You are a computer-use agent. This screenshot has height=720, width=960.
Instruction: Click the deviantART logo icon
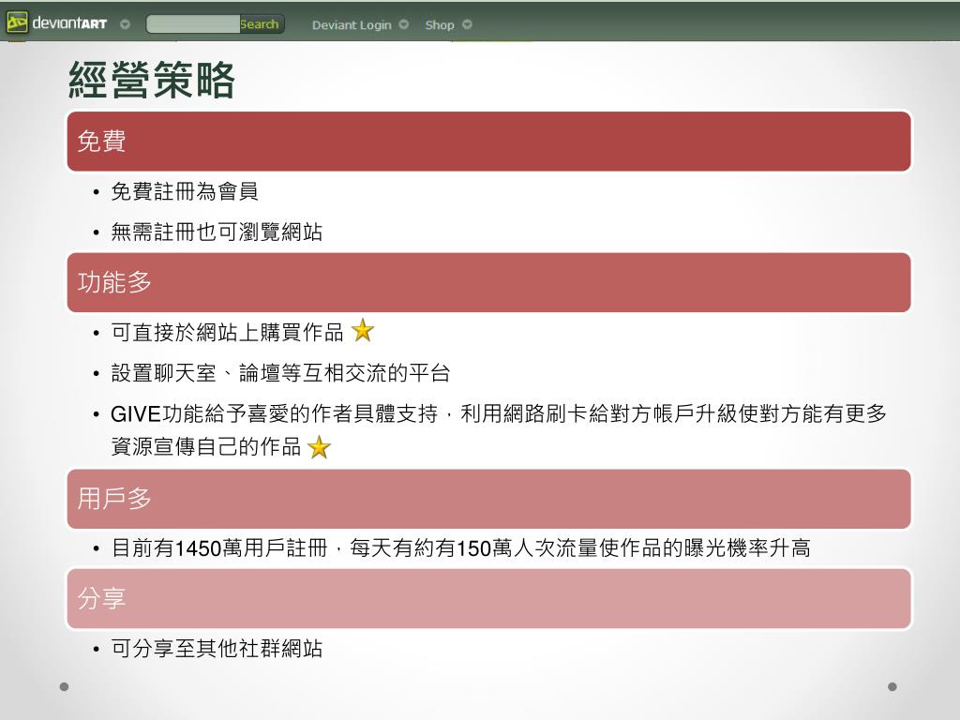click(17, 23)
